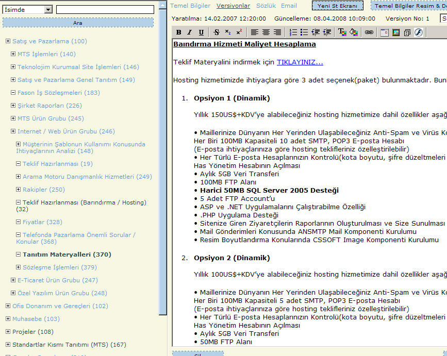Switch to the Sözlük tab
This screenshot has width=447, height=356.
266,6
